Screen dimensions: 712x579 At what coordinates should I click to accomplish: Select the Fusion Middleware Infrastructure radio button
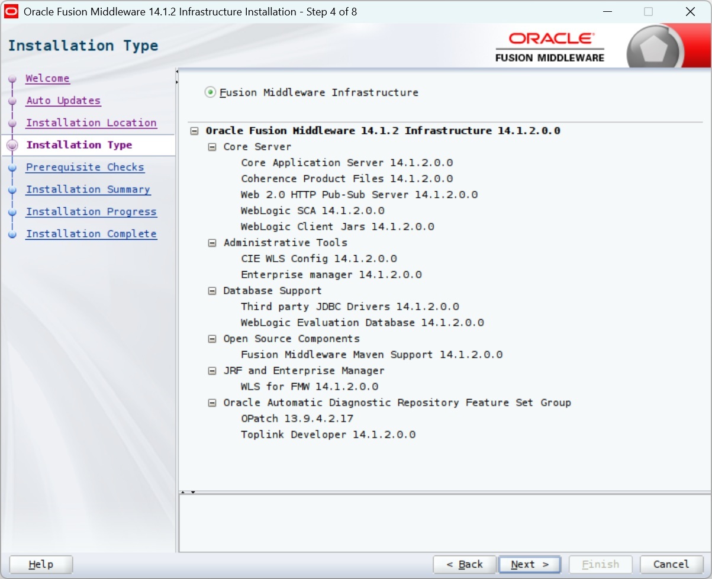pos(210,92)
